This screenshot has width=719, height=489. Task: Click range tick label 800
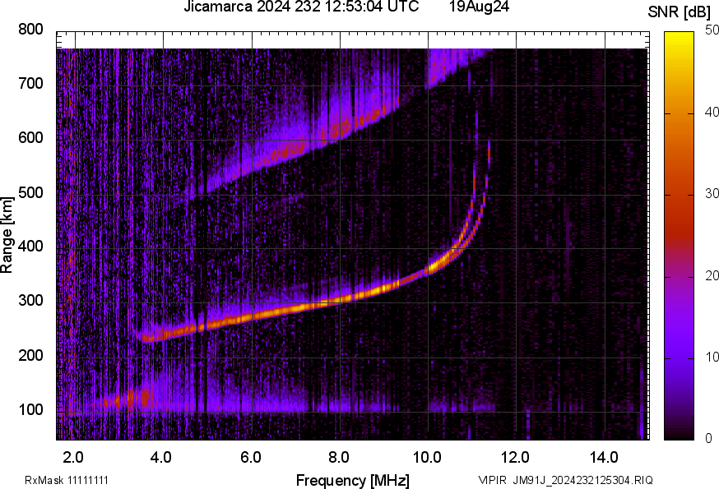(30, 30)
